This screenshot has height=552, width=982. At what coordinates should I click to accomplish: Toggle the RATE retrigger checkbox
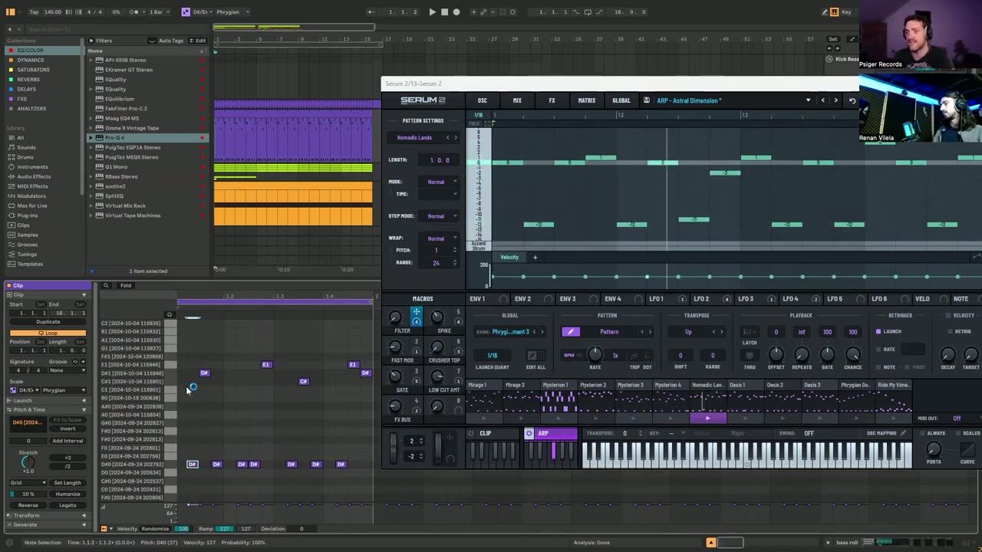[878, 350]
